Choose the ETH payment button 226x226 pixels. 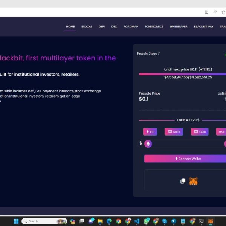coord(150,131)
